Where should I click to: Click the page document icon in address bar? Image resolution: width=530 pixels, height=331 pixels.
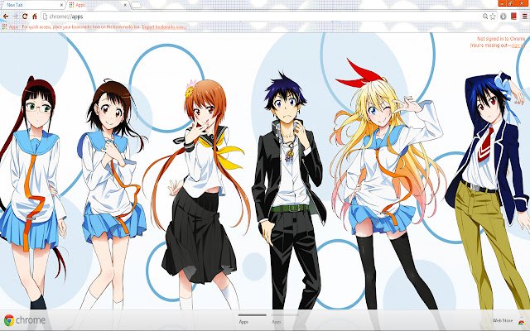click(x=45, y=17)
